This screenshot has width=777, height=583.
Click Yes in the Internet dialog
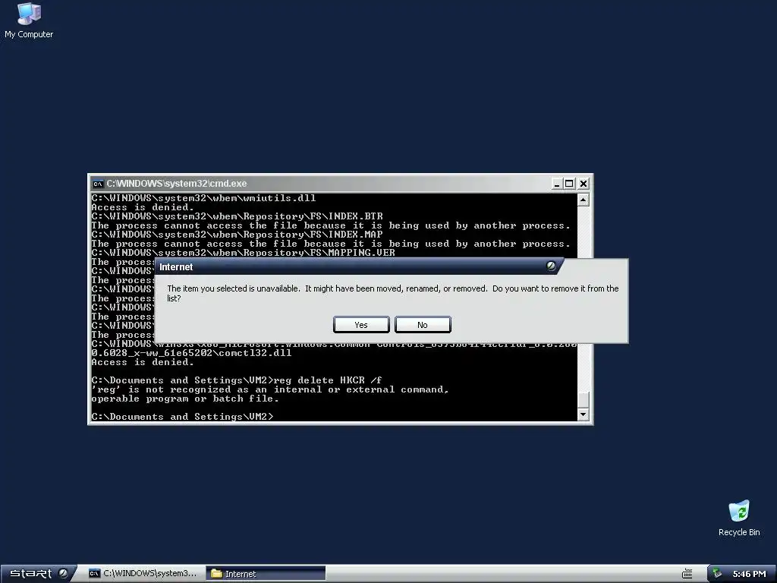[361, 325]
